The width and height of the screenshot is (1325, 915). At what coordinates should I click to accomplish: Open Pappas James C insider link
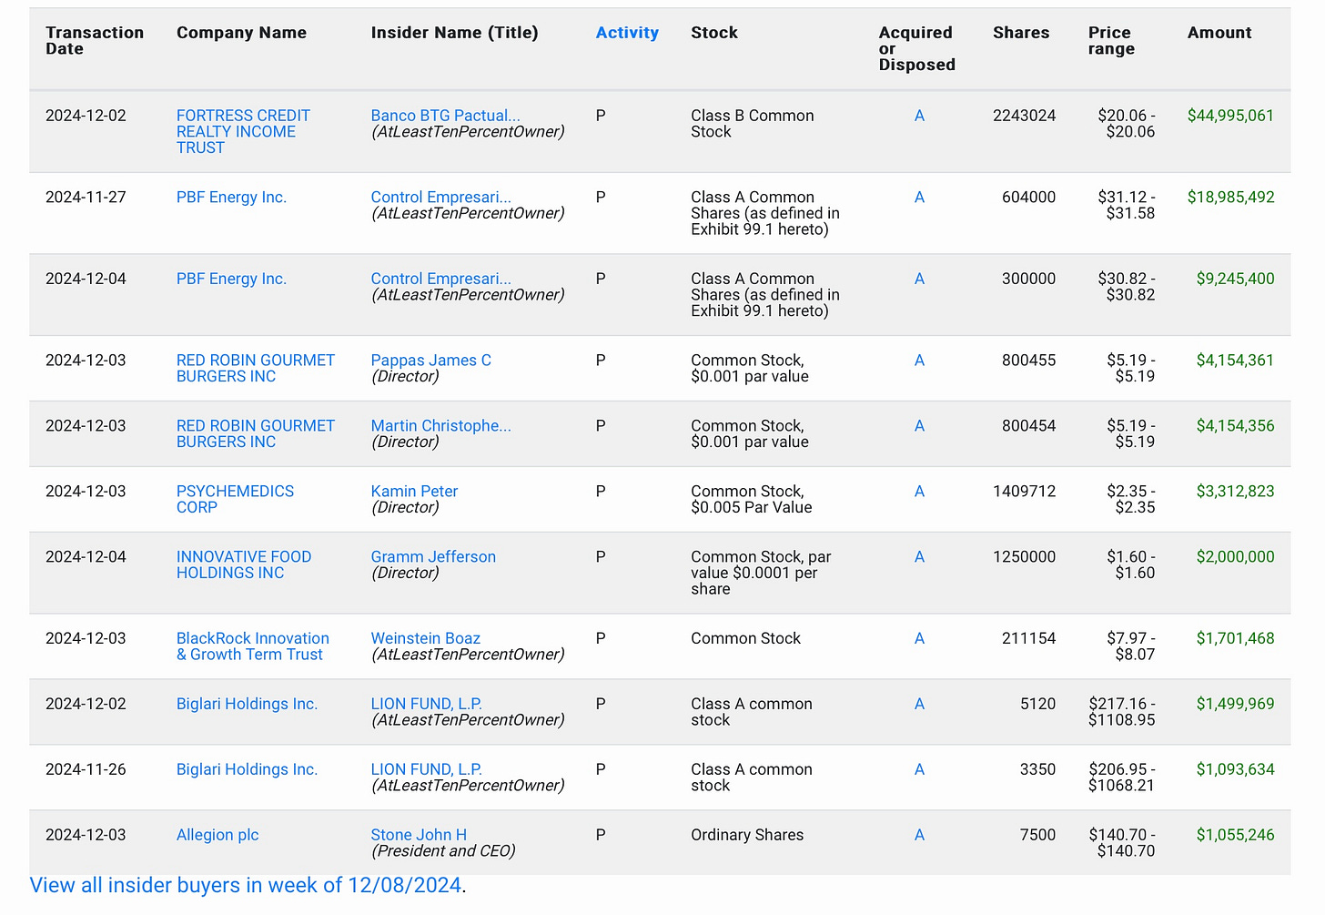pyautogui.click(x=431, y=361)
